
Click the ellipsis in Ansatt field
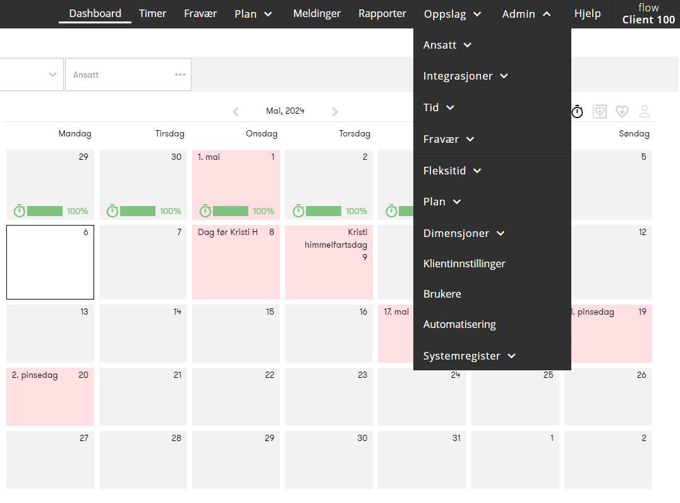click(x=181, y=75)
